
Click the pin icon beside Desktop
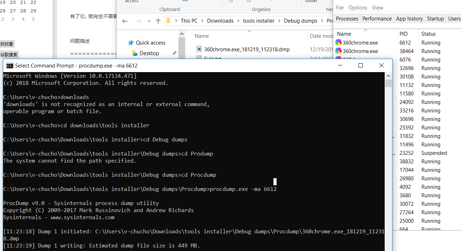(x=174, y=53)
